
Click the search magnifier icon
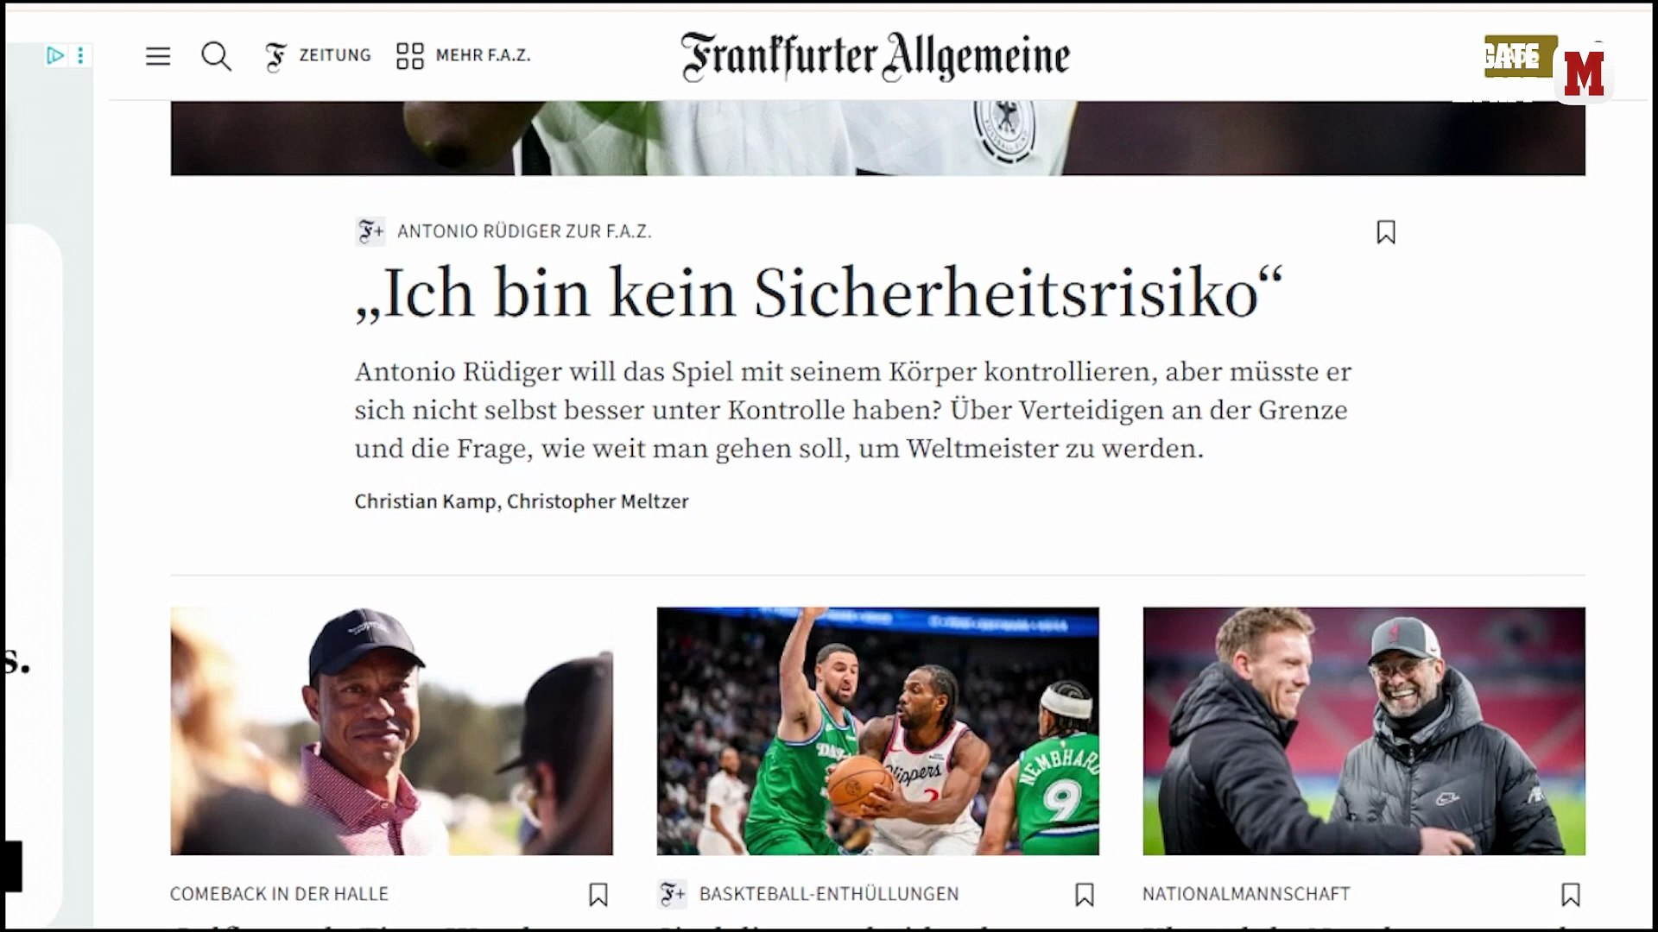216,56
